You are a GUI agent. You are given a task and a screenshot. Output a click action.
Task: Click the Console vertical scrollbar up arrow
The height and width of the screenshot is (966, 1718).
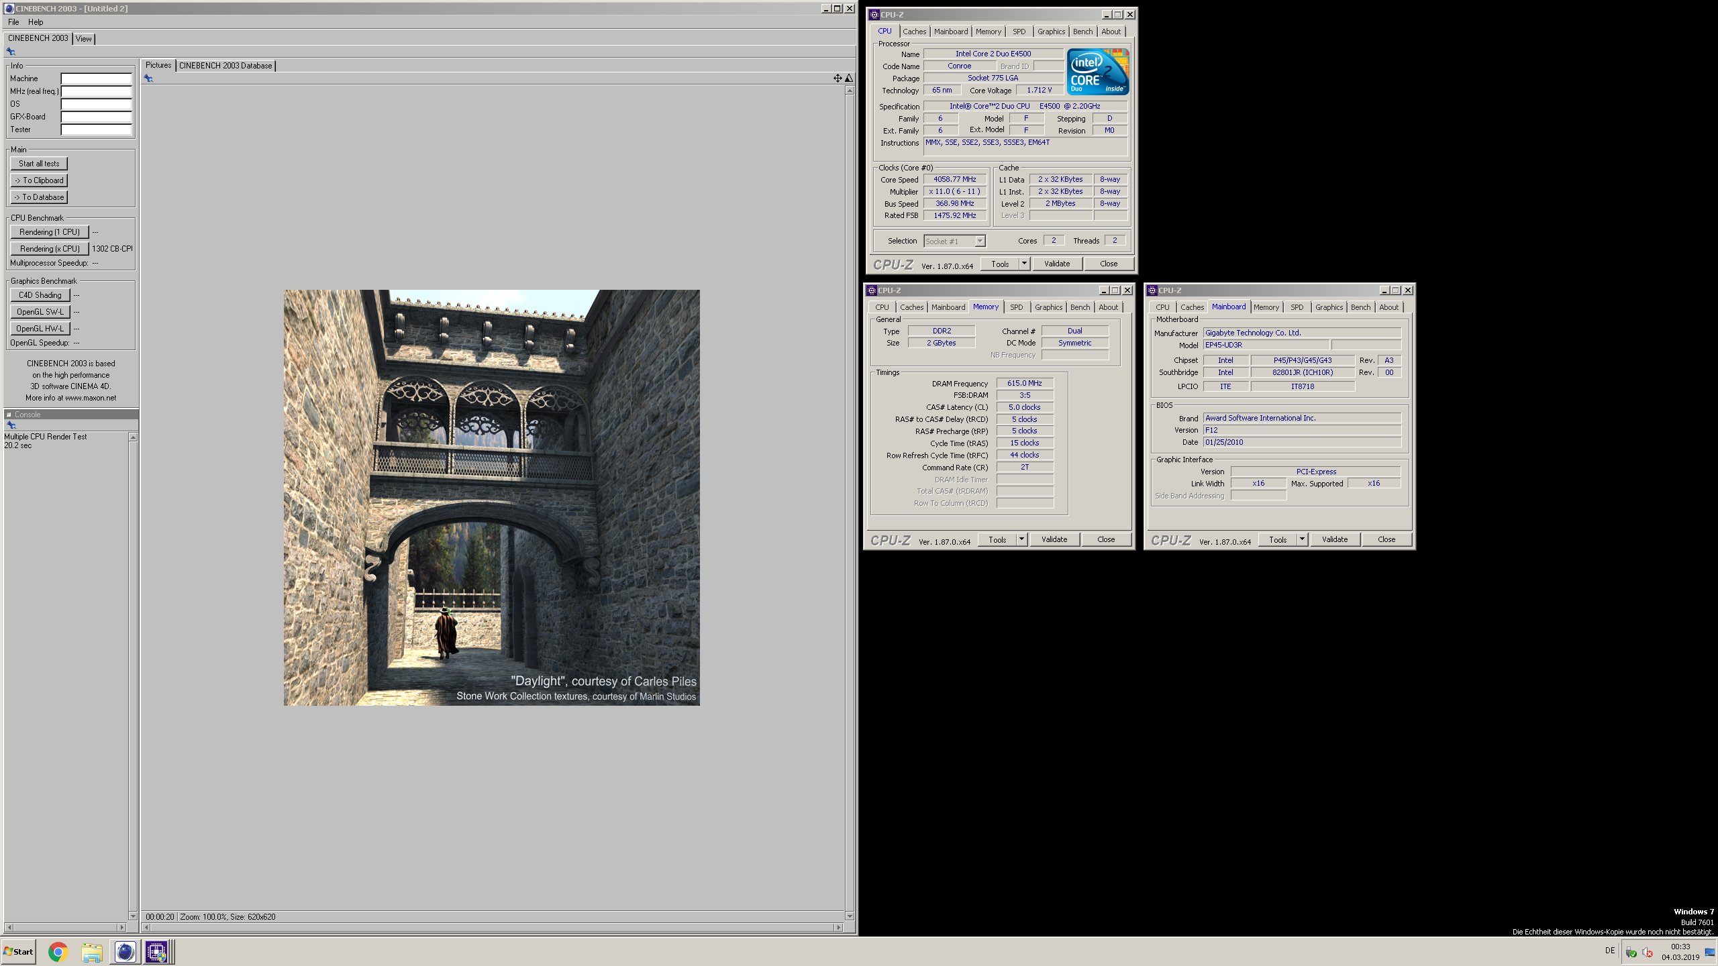tap(133, 437)
